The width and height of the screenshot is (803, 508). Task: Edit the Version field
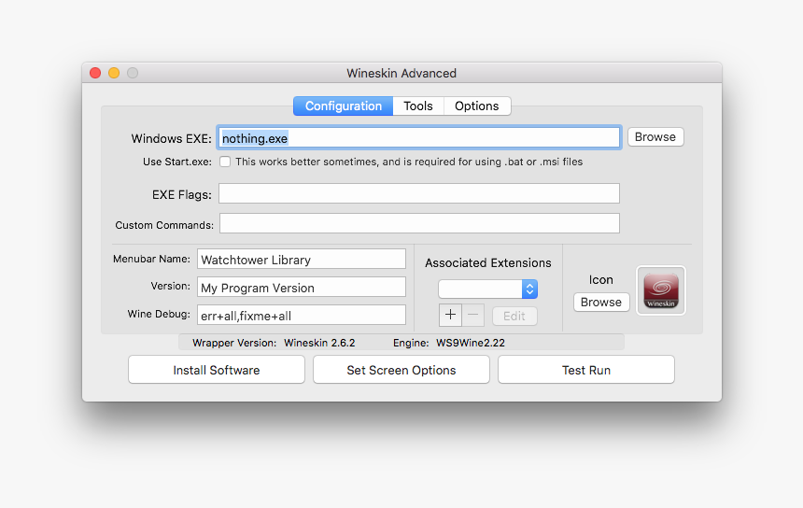(301, 288)
